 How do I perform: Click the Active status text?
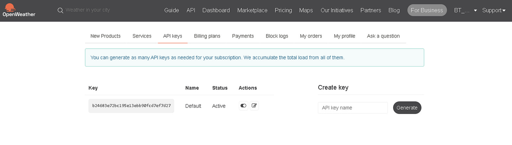[219, 106]
